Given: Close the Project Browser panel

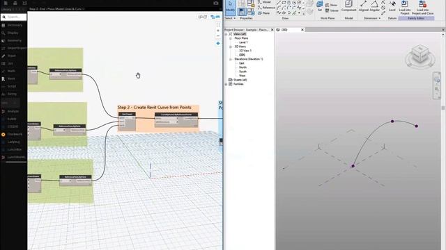Looking at the screenshot, I should coord(272,30).
